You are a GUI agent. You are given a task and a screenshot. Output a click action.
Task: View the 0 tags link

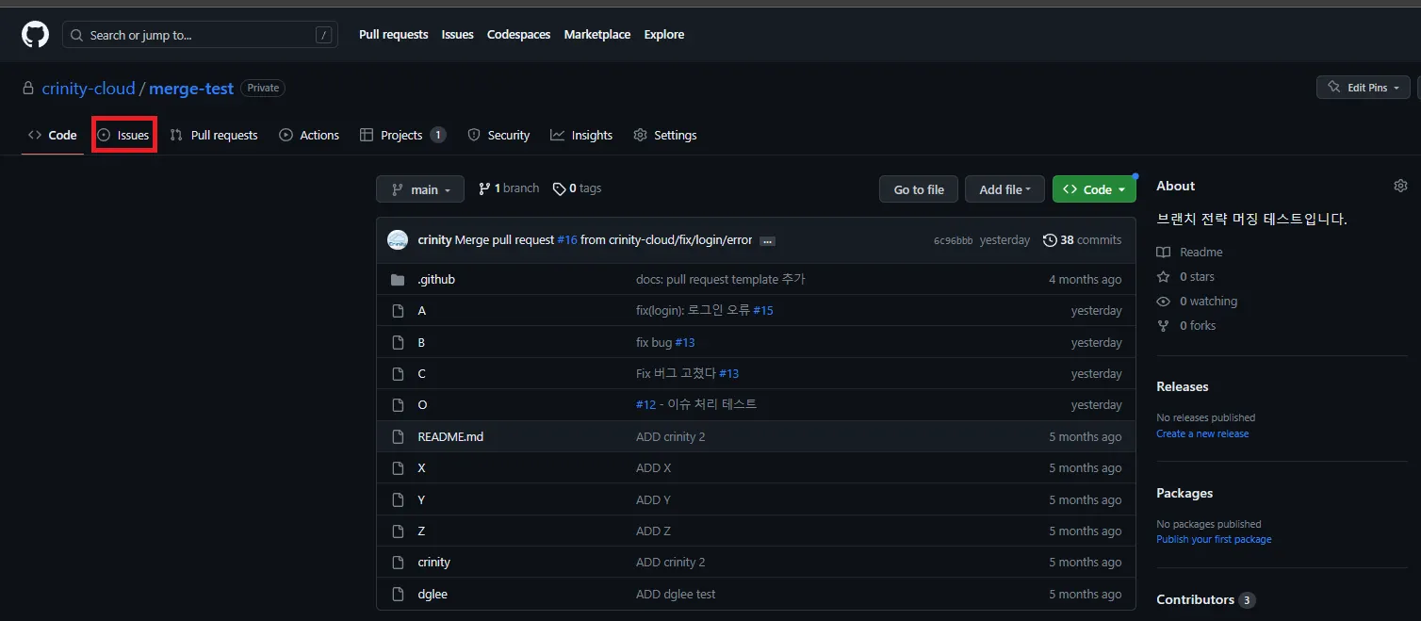coord(577,188)
